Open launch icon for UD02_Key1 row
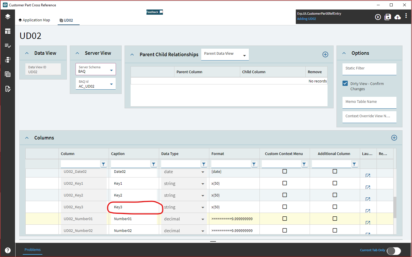412x257 pixels. (368, 187)
